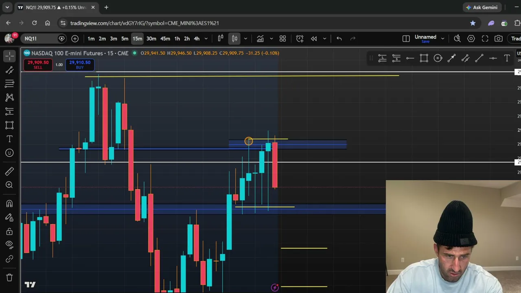Expand the timeframe interval dropdown
This screenshot has height=293, width=521.
coord(206,39)
